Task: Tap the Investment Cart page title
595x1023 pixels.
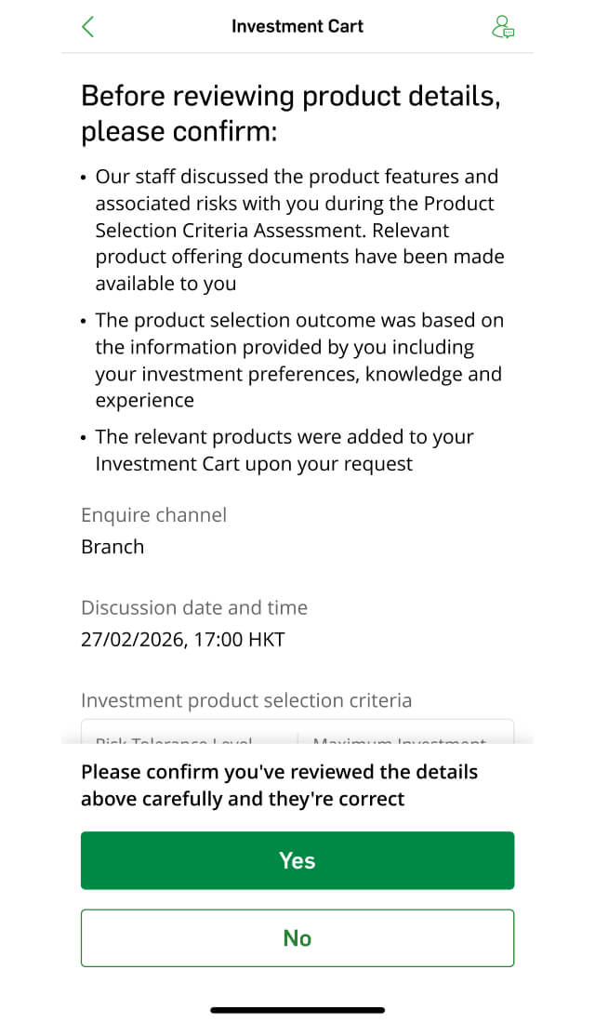Action: [x=297, y=26]
